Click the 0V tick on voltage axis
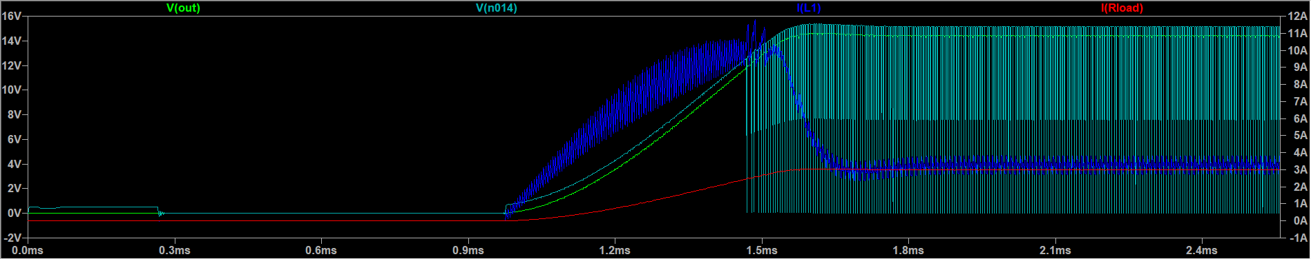 click(x=14, y=213)
